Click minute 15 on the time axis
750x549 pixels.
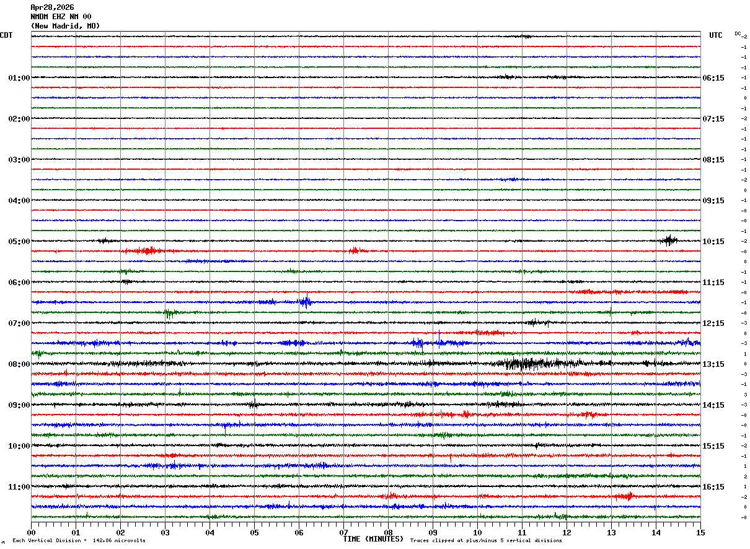pos(700,532)
